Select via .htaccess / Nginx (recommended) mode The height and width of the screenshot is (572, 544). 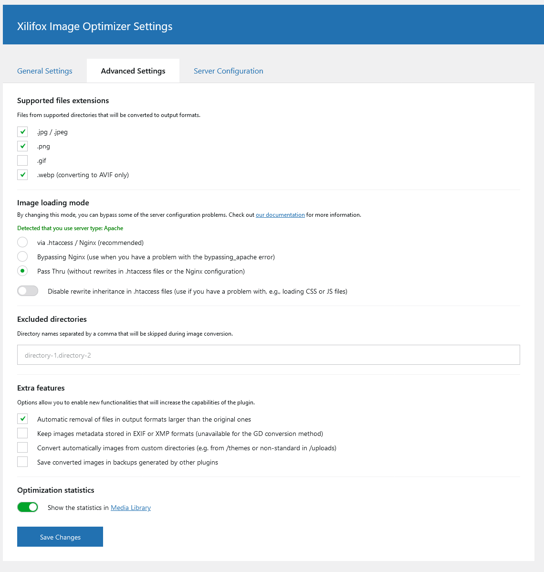pyautogui.click(x=22, y=242)
